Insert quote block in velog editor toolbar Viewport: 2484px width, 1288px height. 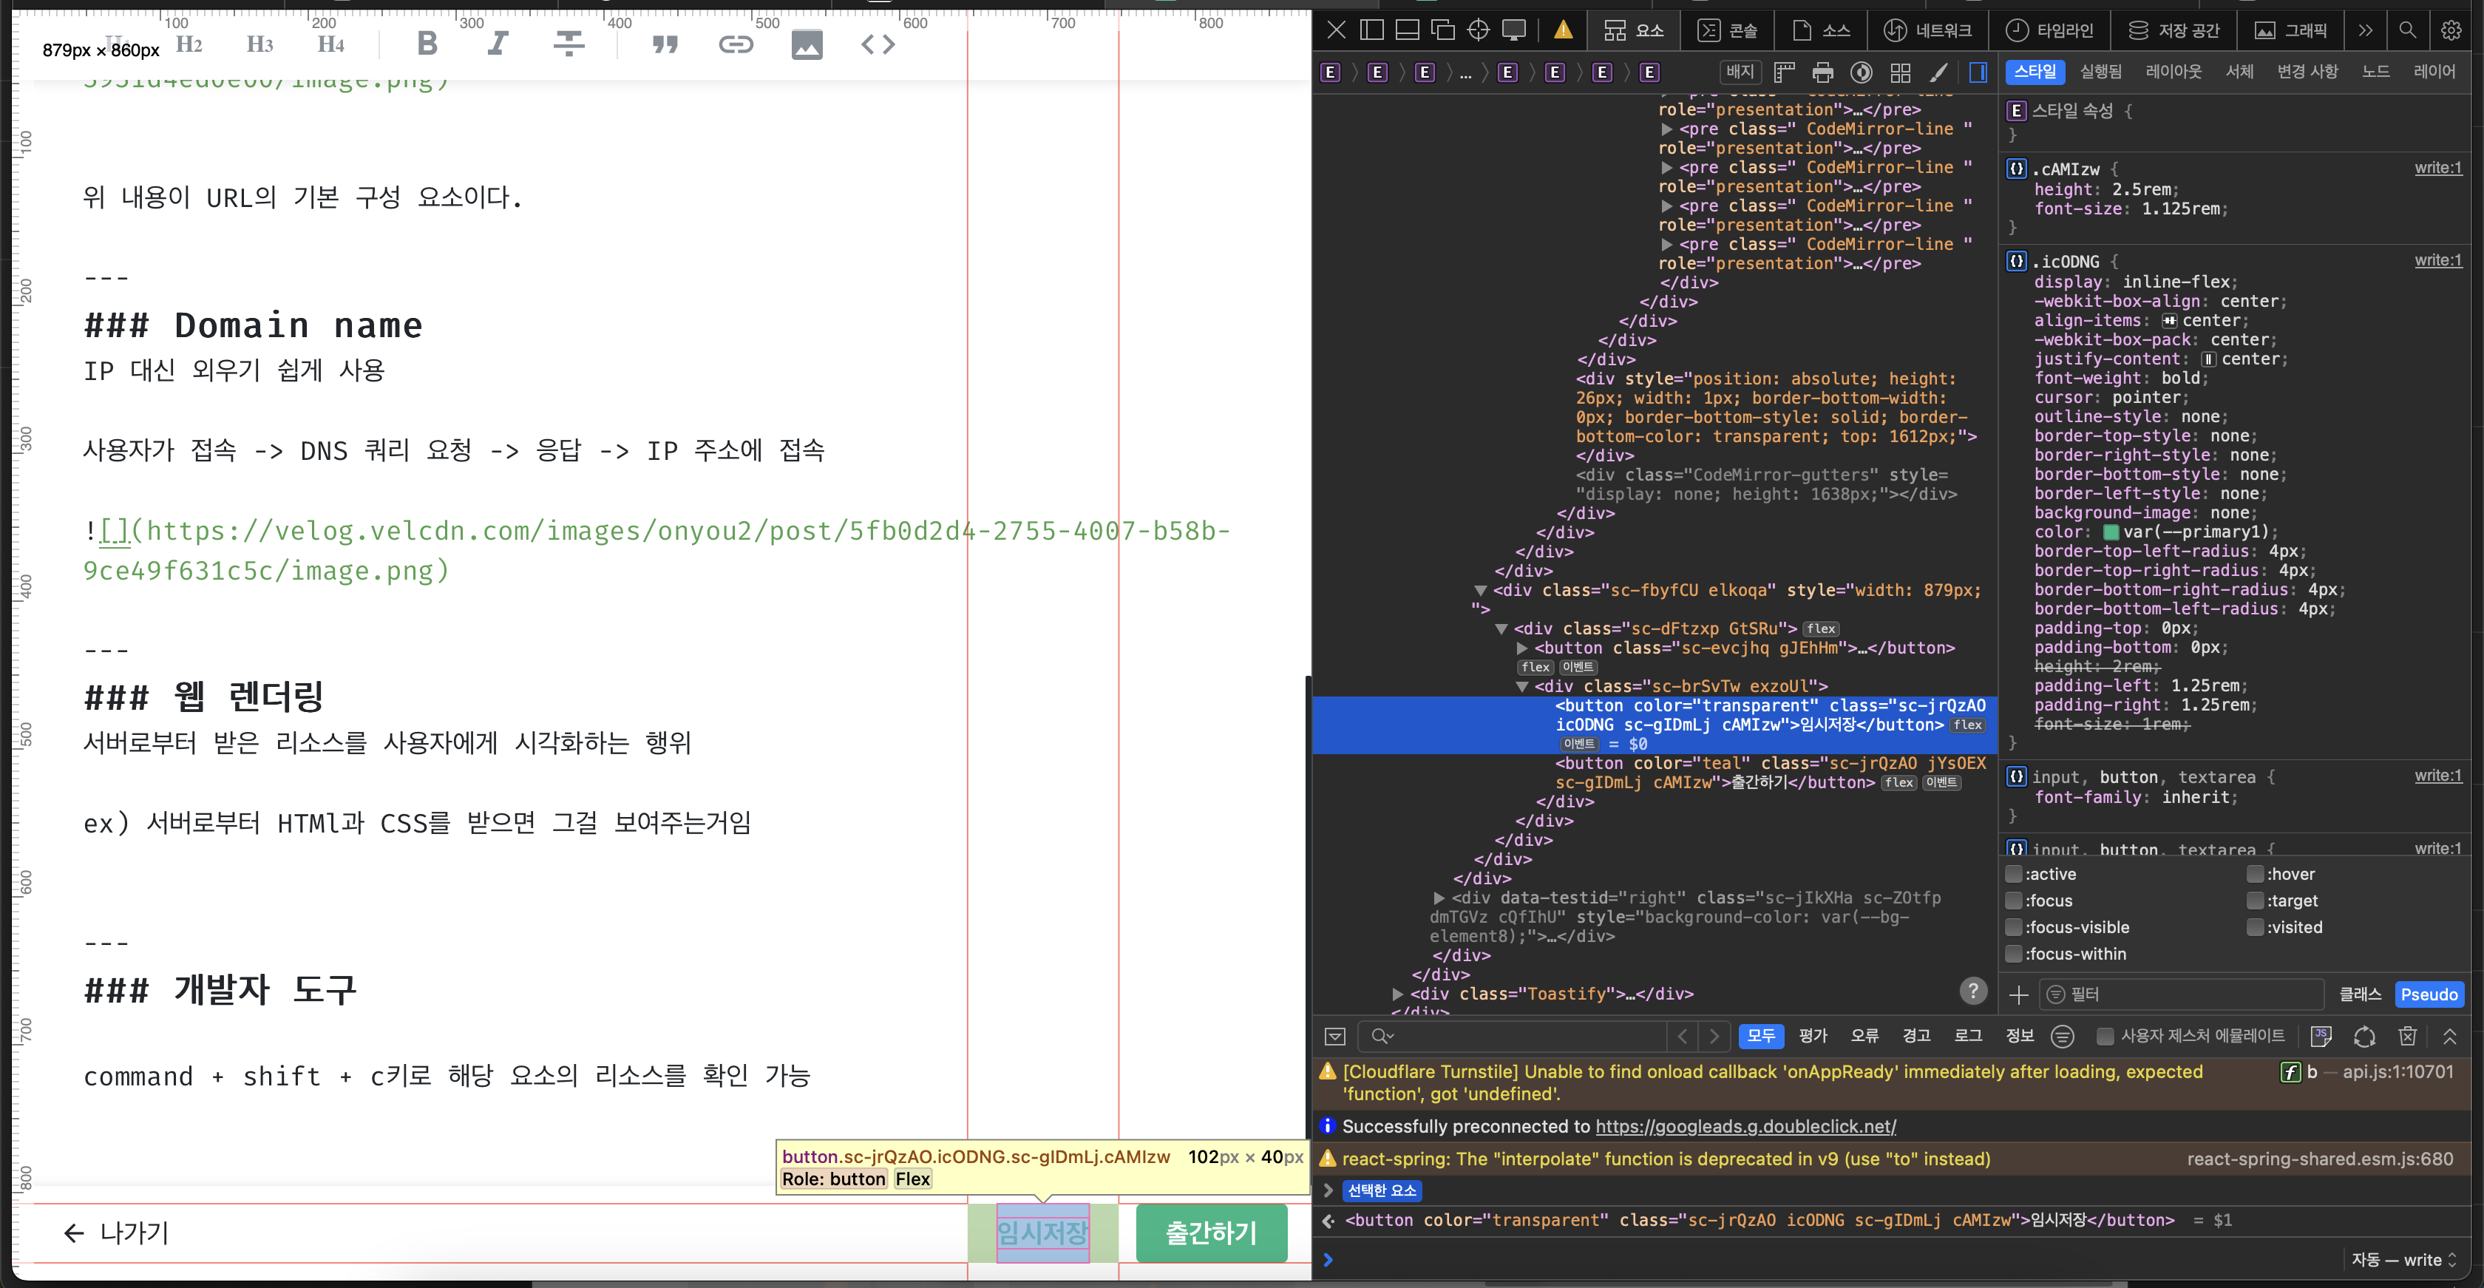(665, 44)
